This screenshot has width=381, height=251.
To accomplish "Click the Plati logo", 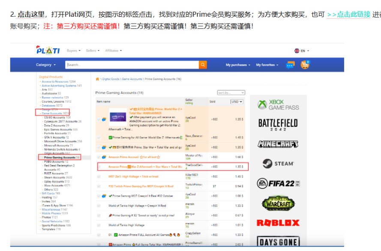I will coord(48,50).
